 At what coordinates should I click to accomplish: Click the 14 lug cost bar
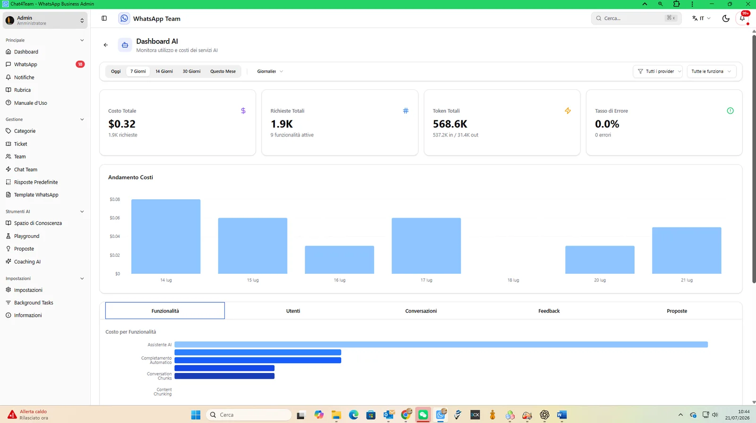(166, 237)
